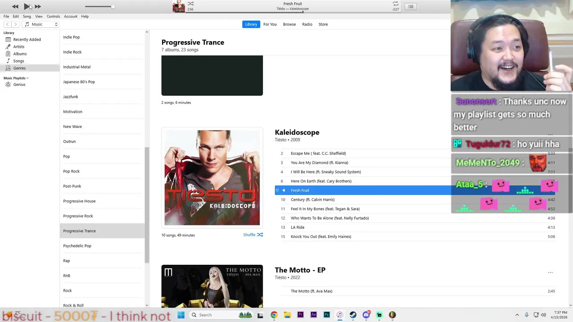This screenshot has height=322, width=573.
Task: Click the forward navigation arrow
Action: 16,24
